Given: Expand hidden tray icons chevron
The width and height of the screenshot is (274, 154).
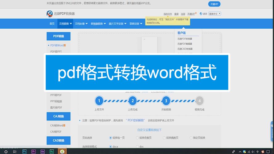Looking at the screenshot, I should (240, 152).
